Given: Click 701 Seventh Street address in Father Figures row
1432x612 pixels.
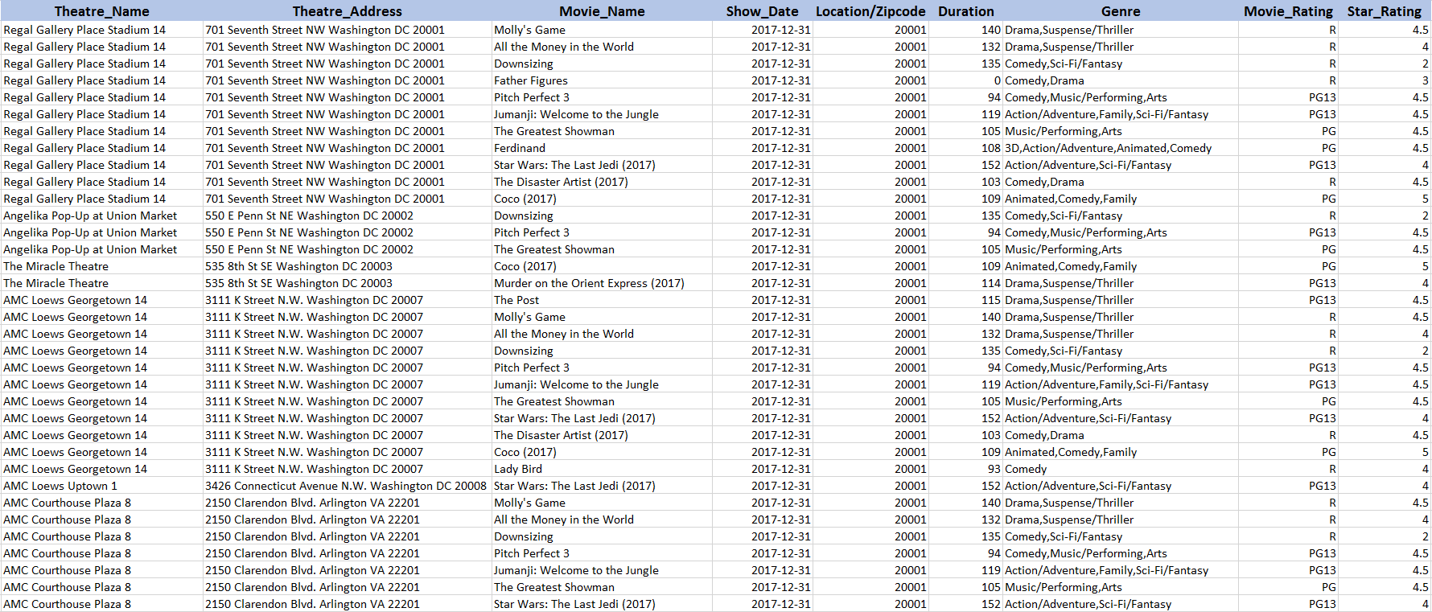Looking at the screenshot, I should tap(347, 80).
